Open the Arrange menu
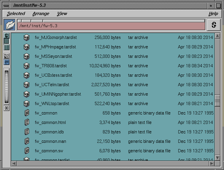This screenshot has height=170, width=224. [x=41, y=14]
